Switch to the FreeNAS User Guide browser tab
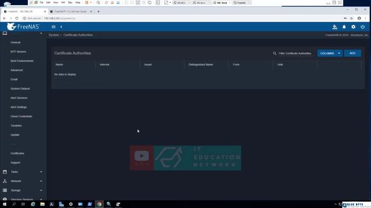 (x=71, y=12)
